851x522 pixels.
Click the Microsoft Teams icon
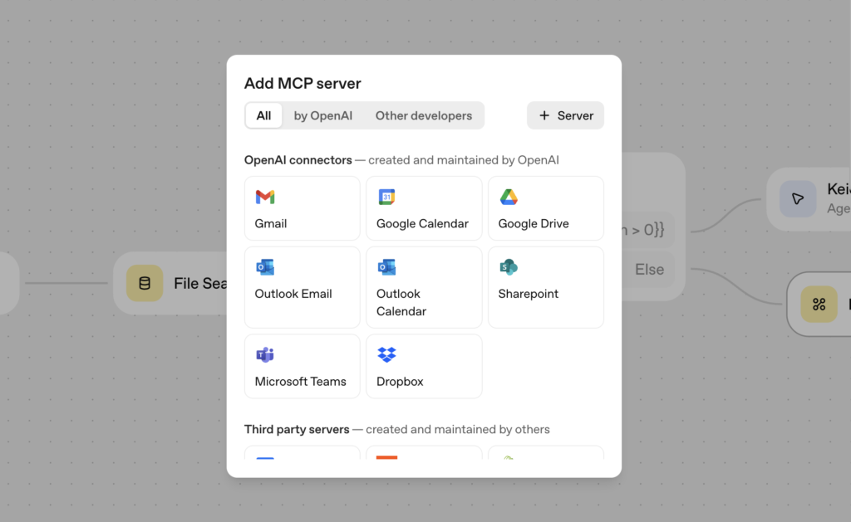tap(265, 354)
